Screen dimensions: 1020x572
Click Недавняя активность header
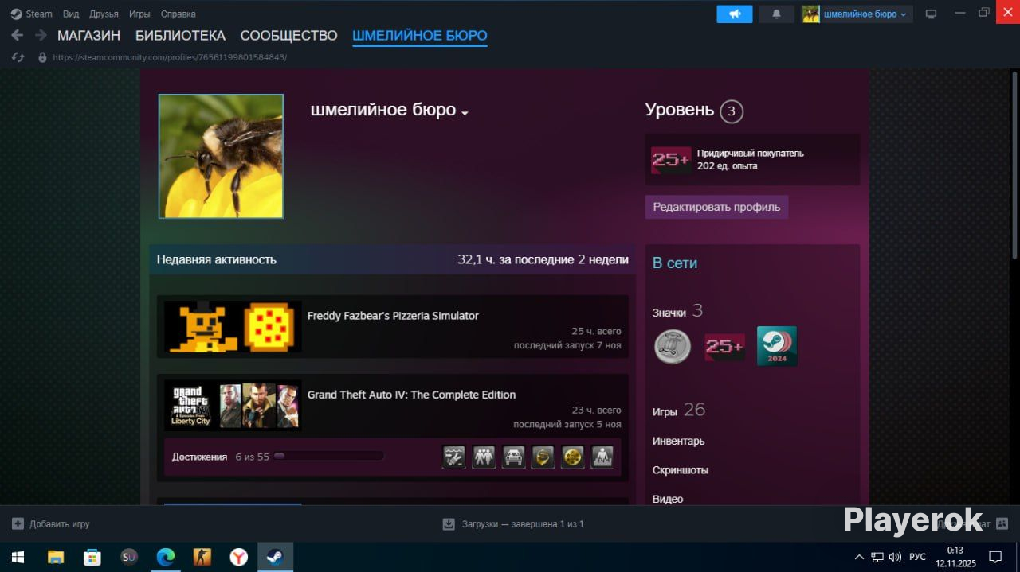coord(216,259)
